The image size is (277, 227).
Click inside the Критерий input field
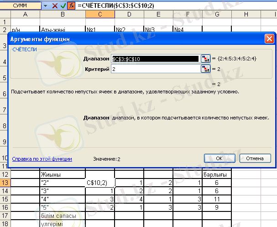155,69
